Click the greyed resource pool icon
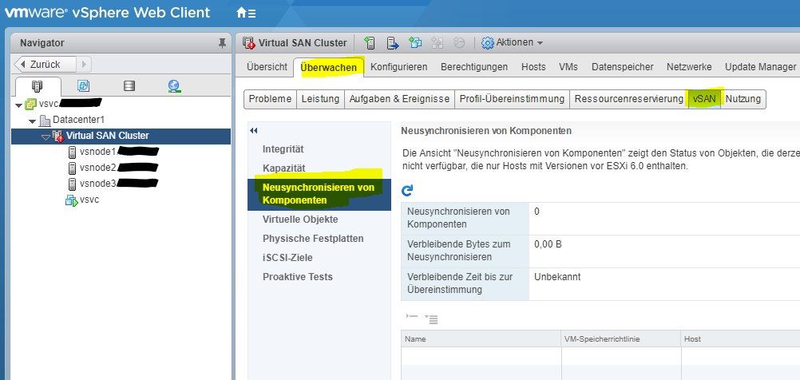This screenshot has height=380, width=800. click(x=459, y=43)
